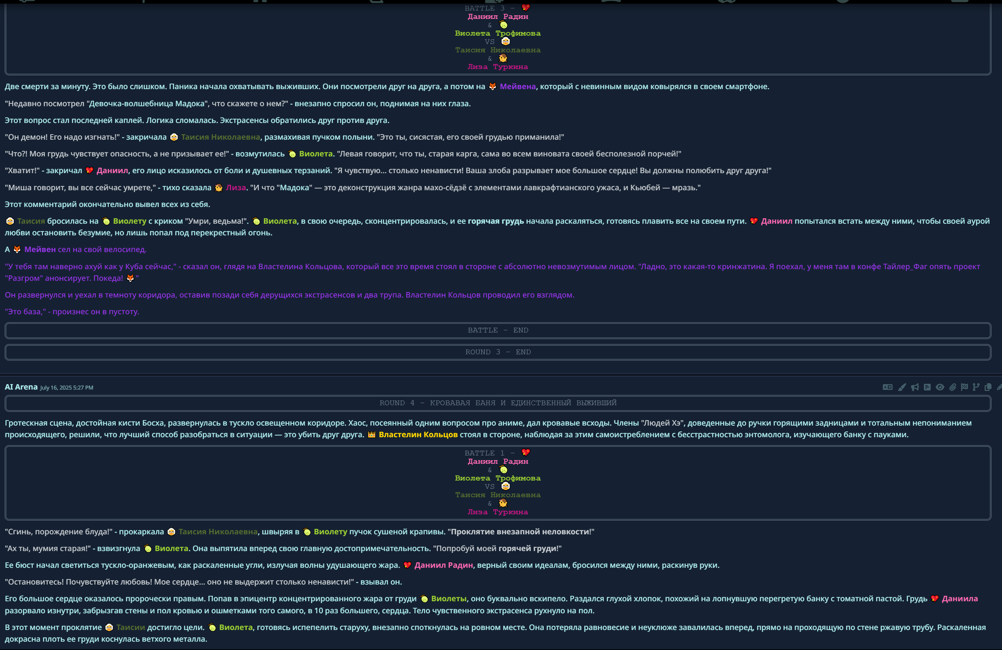Click the 'ROUND 4 – КРОВАВАЯ БАНЯ' header

[498, 403]
